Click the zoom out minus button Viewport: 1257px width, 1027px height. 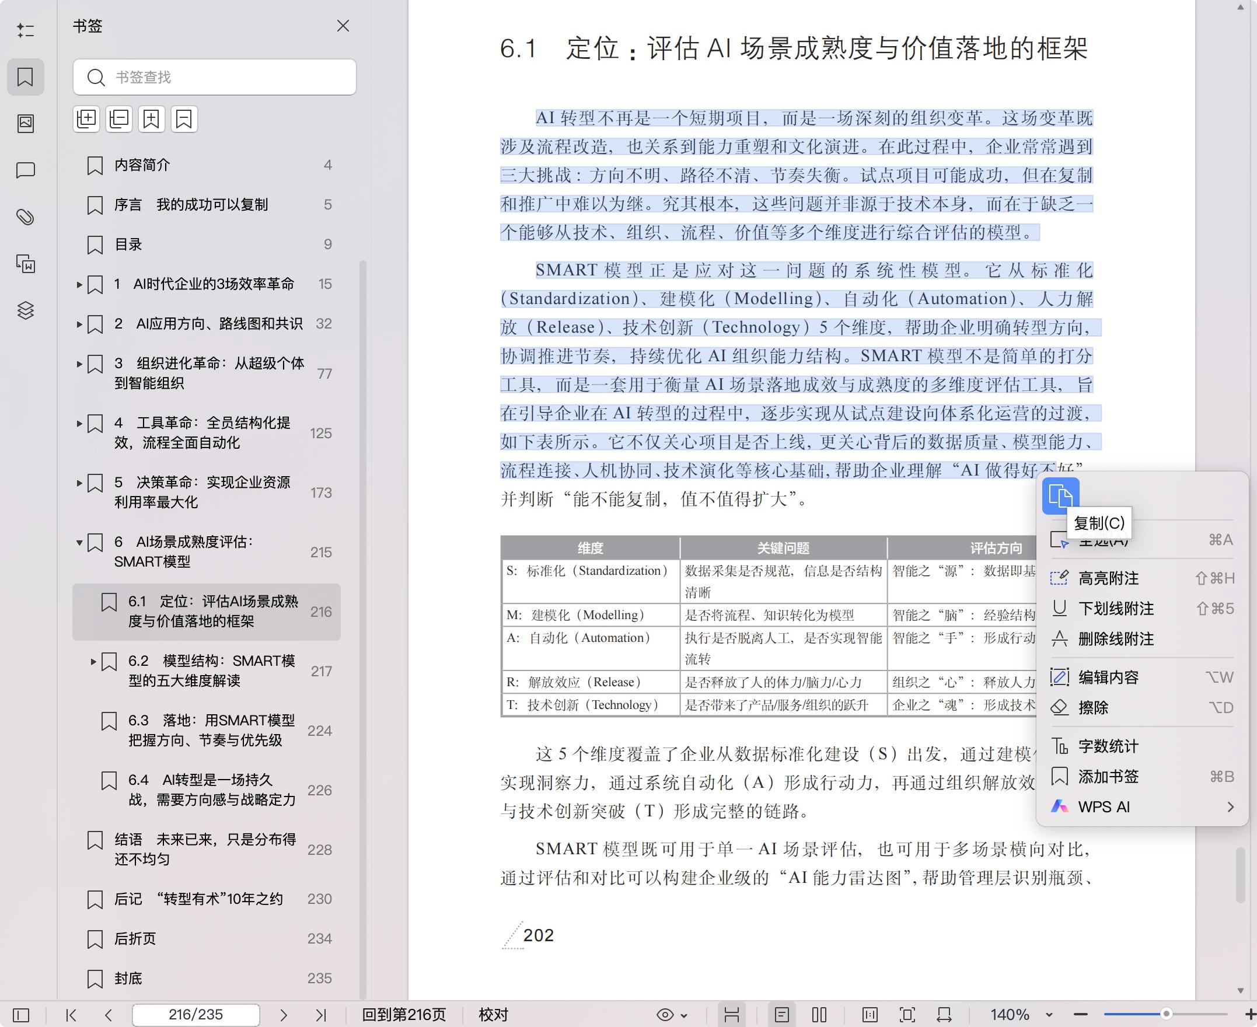pos(1081,1015)
